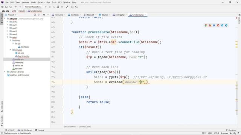
Task: Navigate forward with the right arrow
Action: (x=20, y=7)
